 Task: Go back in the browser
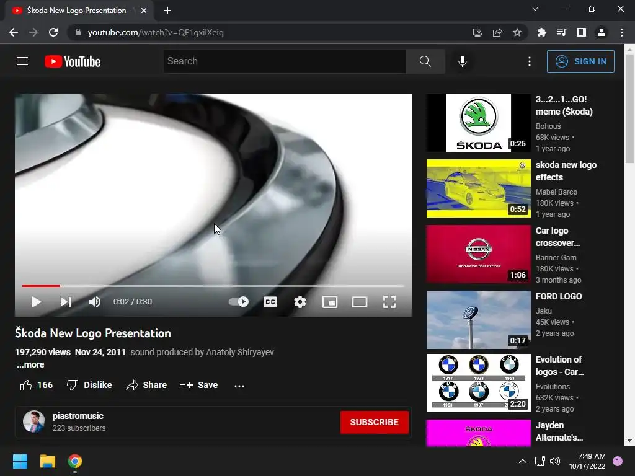(14, 32)
